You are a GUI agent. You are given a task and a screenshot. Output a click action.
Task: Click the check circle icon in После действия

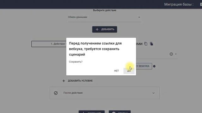pos(56,93)
